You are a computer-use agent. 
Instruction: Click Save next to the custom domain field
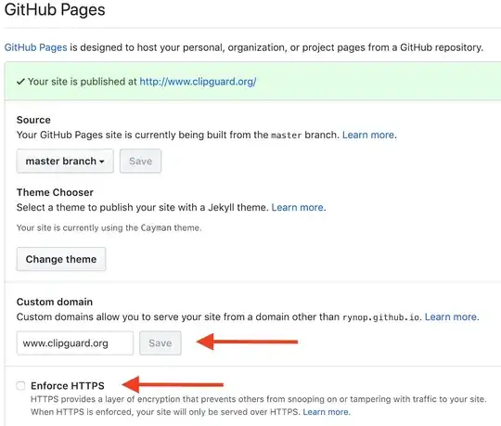click(x=161, y=343)
